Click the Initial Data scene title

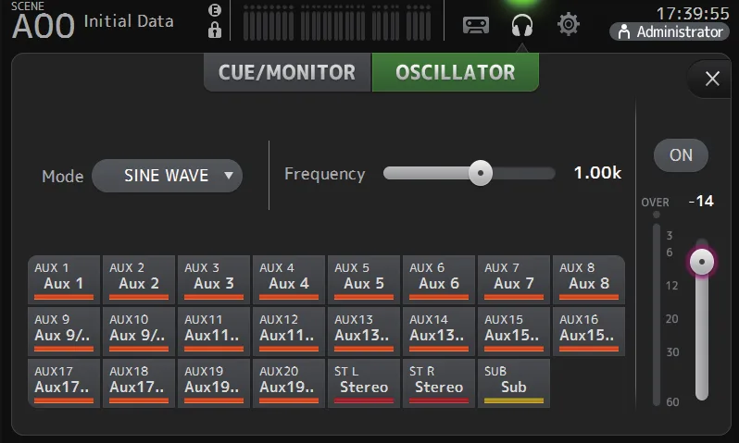(129, 21)
